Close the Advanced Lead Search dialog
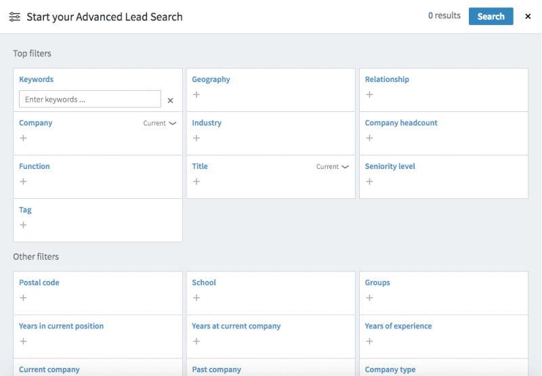The image size is (542, 376). (528, 16)
